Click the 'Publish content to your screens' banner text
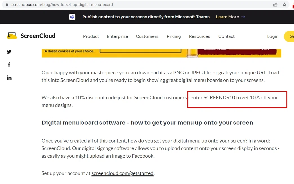Screen dimensions: 294x184 pos(146,17)
